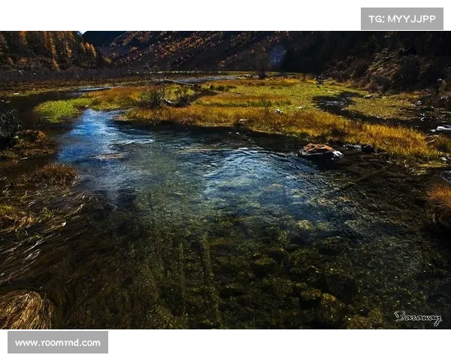The image size is (451, 361).
Task: Click the orange rock beside the stream
Action: tap(318, 150)
